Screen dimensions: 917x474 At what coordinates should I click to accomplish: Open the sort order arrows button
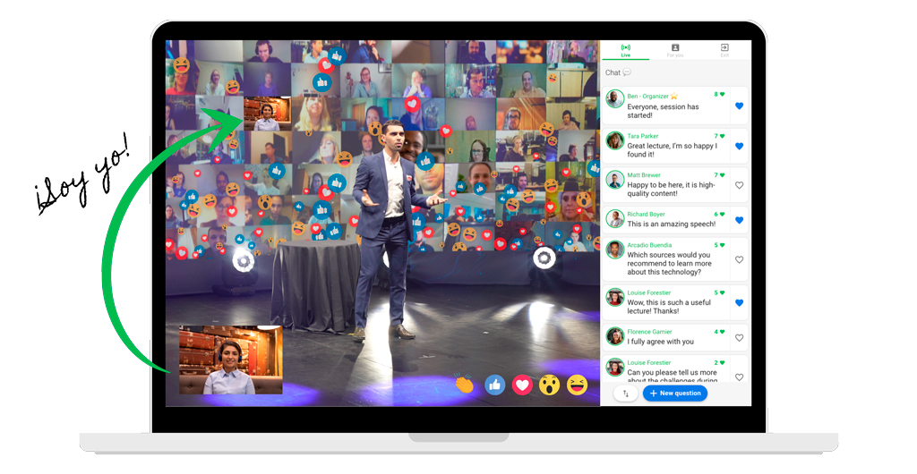(x=625, y=394)
